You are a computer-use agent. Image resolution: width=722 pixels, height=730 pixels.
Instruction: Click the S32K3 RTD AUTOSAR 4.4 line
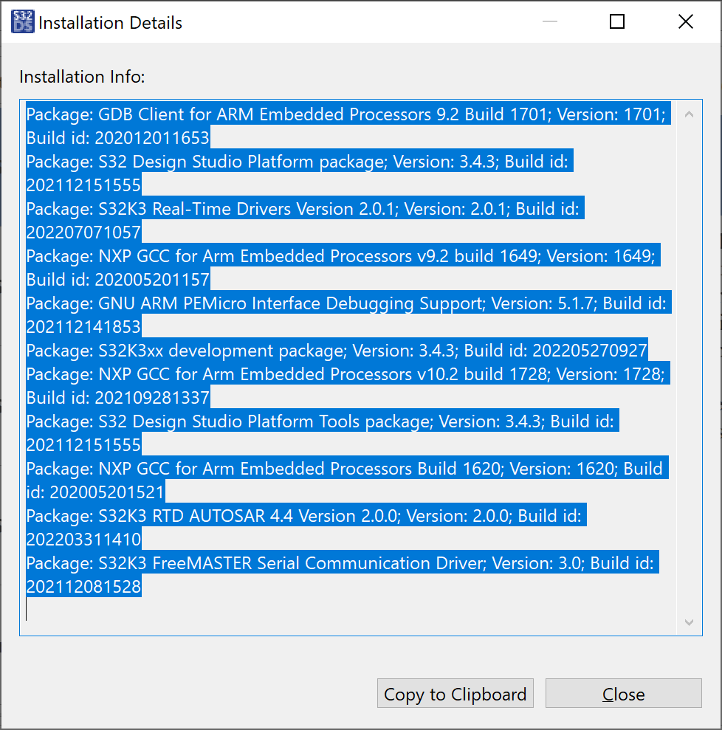[x=306, y=516]
